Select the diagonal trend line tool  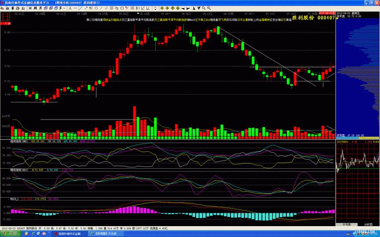coord(81,8)
